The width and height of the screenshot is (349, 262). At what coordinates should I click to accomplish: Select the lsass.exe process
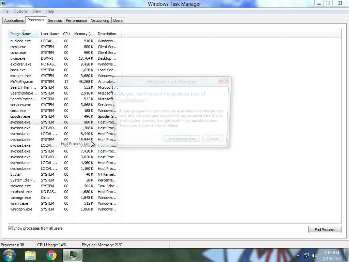tap(64, 70)
